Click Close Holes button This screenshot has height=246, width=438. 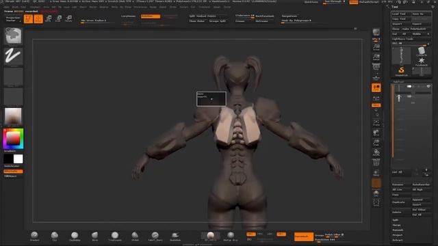click(197, 21)
